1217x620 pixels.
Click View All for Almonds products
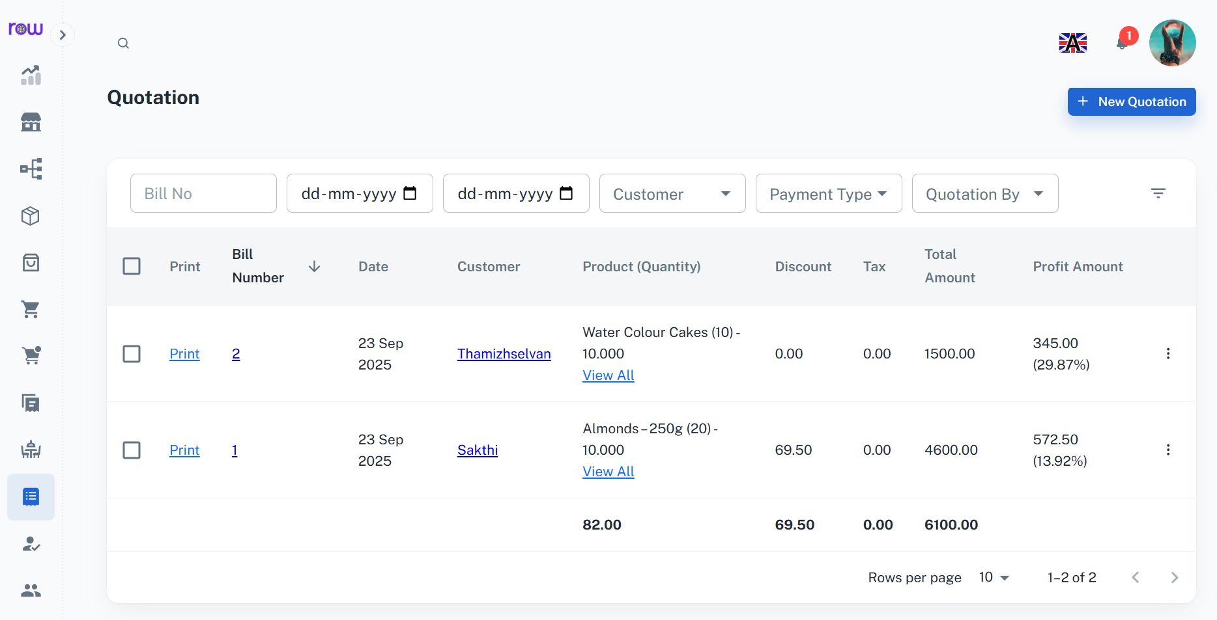click(x=608, y=472)
